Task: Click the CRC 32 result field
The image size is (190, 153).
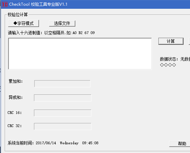Action: (63, 127)
